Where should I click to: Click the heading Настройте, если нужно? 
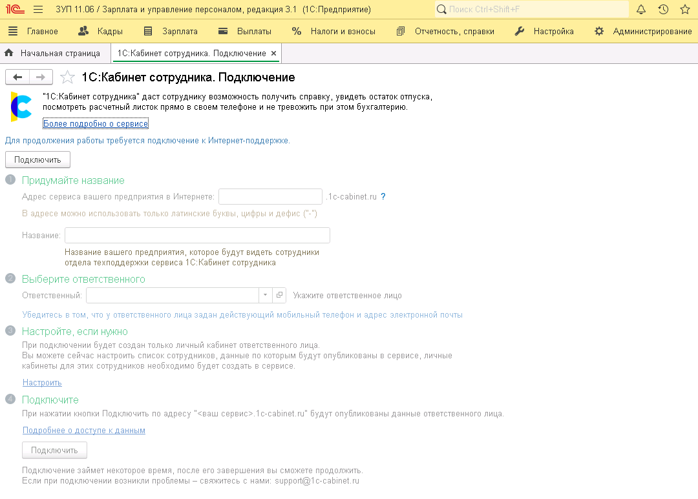tap(75, 332)
